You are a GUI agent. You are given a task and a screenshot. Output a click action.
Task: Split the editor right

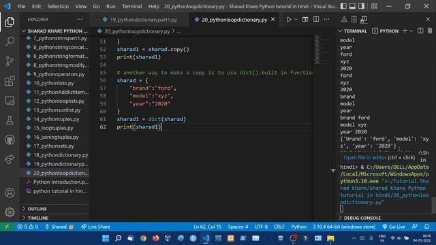pos(316,20)
